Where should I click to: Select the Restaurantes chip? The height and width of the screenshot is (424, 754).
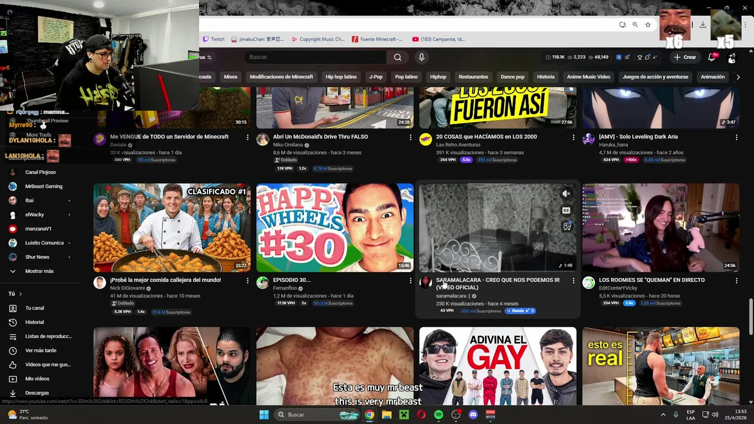click(x=474, y=77)
